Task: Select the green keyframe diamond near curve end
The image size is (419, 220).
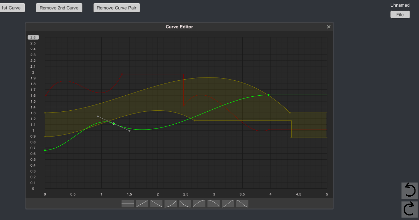Action: 269,95
